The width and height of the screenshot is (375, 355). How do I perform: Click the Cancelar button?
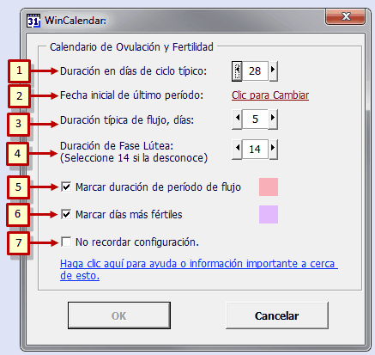[277, 315]
